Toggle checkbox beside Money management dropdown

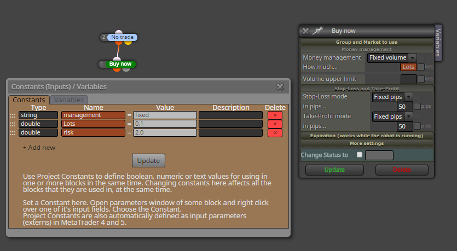pyautogui.click(x=421, y=57)
